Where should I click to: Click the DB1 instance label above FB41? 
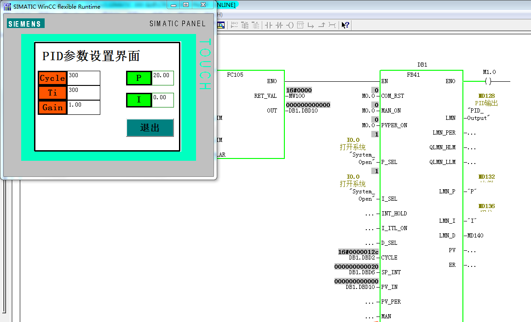(422, 65)
